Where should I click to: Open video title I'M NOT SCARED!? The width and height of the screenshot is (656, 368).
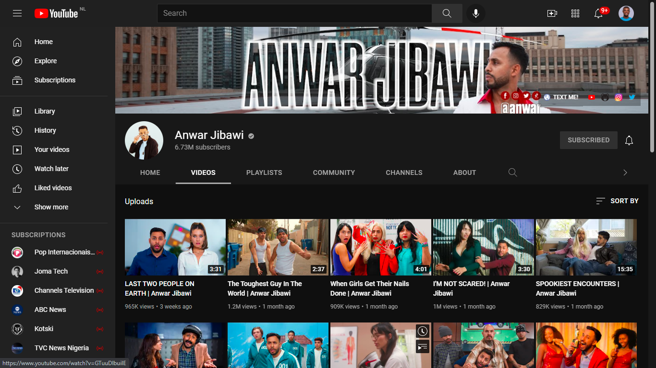[472, 288]
